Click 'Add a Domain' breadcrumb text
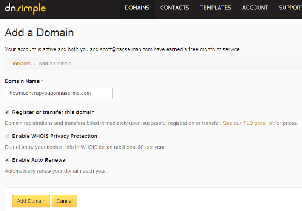Screen dimensions: 302x211 click(x=55, y=64)
